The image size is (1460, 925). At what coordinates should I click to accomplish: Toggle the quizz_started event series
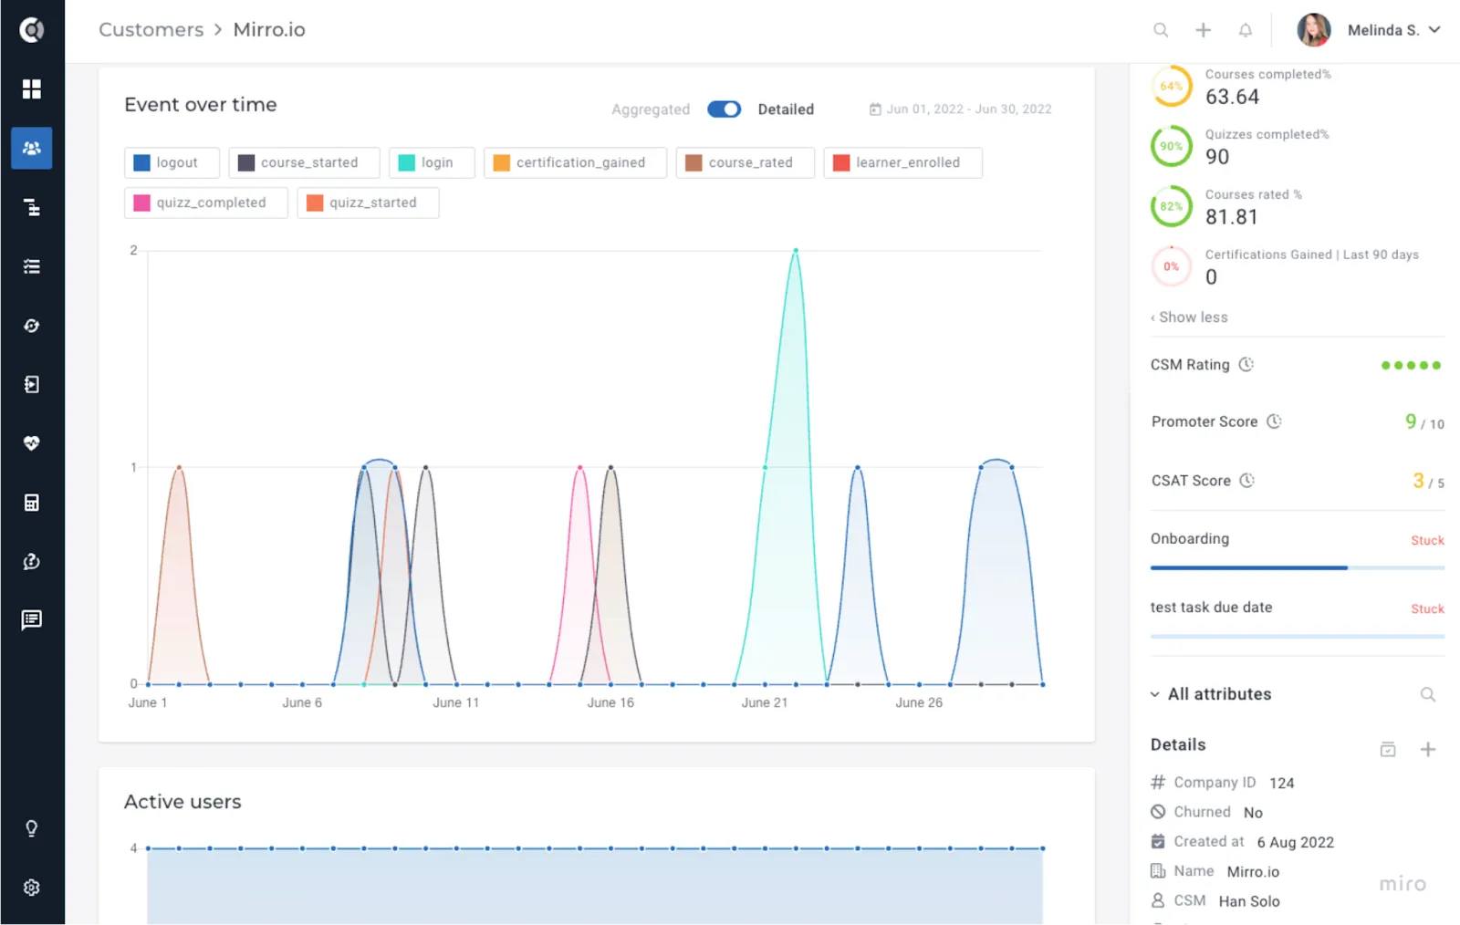[x=368, y=203]
